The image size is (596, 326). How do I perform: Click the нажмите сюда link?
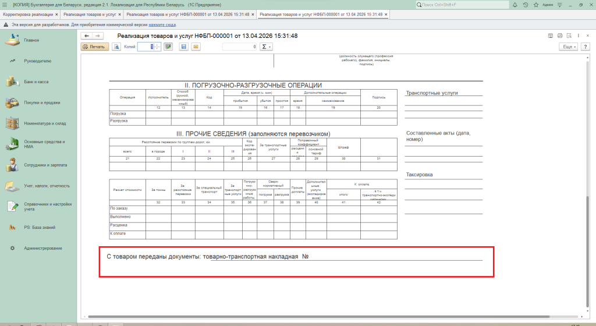coord(163,26)
